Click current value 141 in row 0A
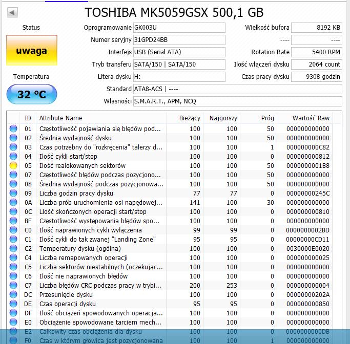This screenshot has width=350, height=344. point(195,202)
